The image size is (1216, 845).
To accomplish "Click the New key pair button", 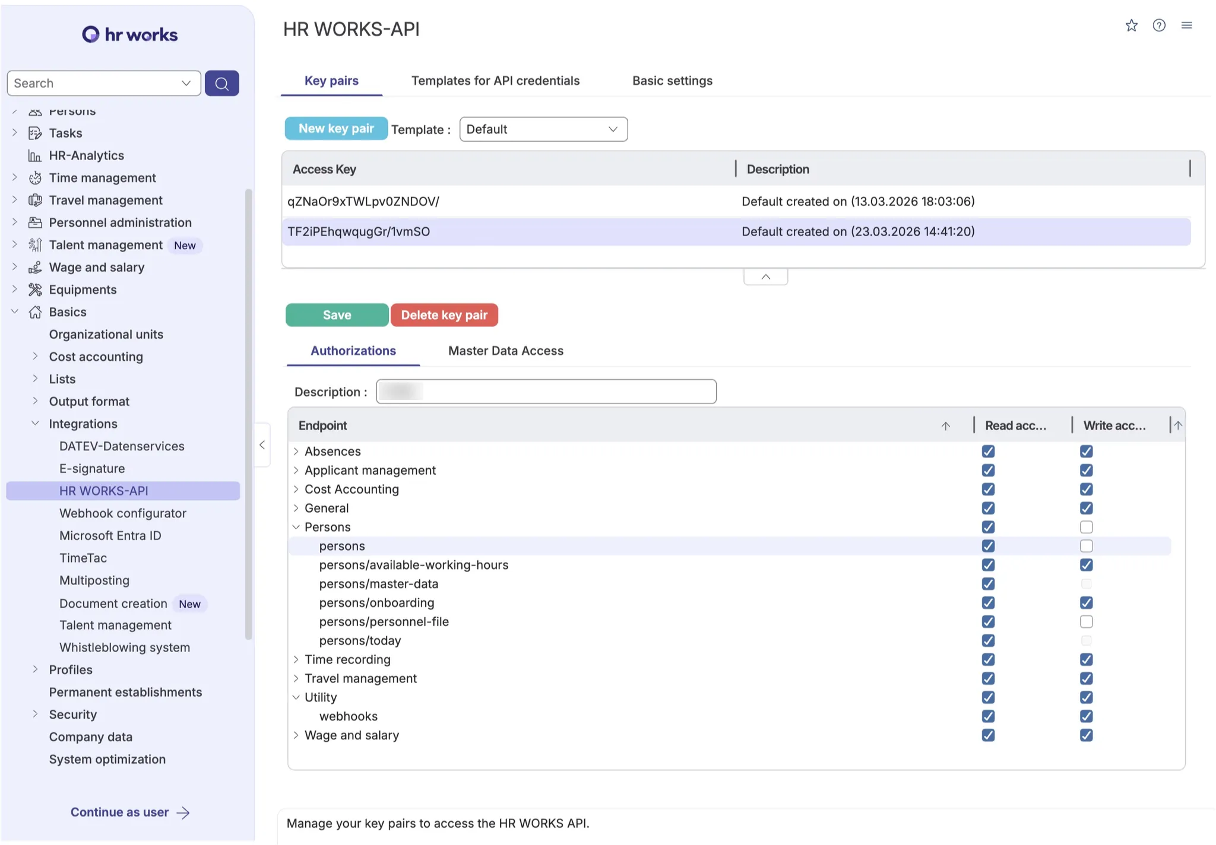I will [x=336, y=129].
